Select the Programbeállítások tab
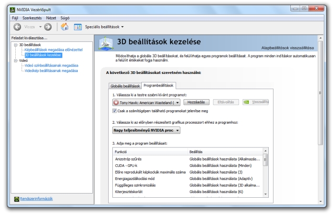The height and width of the screenshot is (214, 336). (159, 85)
